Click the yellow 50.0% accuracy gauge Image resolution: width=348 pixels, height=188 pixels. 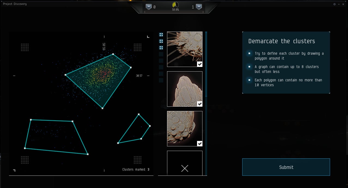click(x=175, y=5)
